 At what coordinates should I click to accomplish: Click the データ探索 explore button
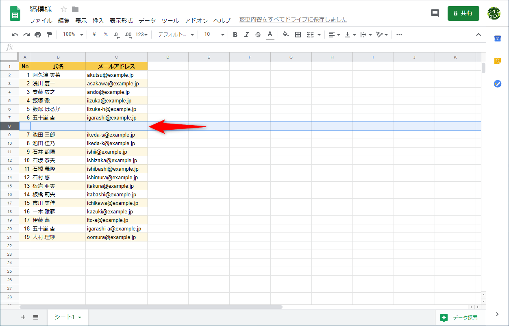461,318
